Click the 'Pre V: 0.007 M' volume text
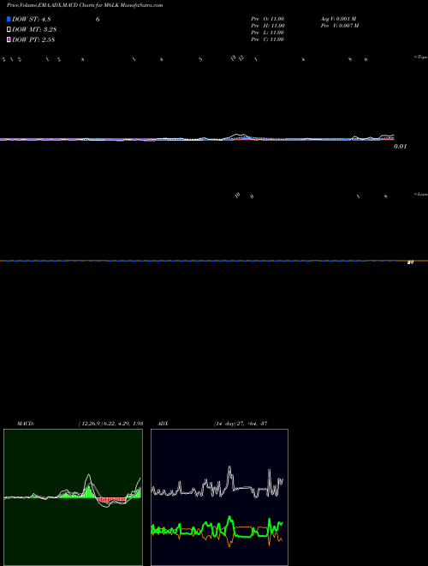Screen dimensions: 428x566 (x=340, y=26)
